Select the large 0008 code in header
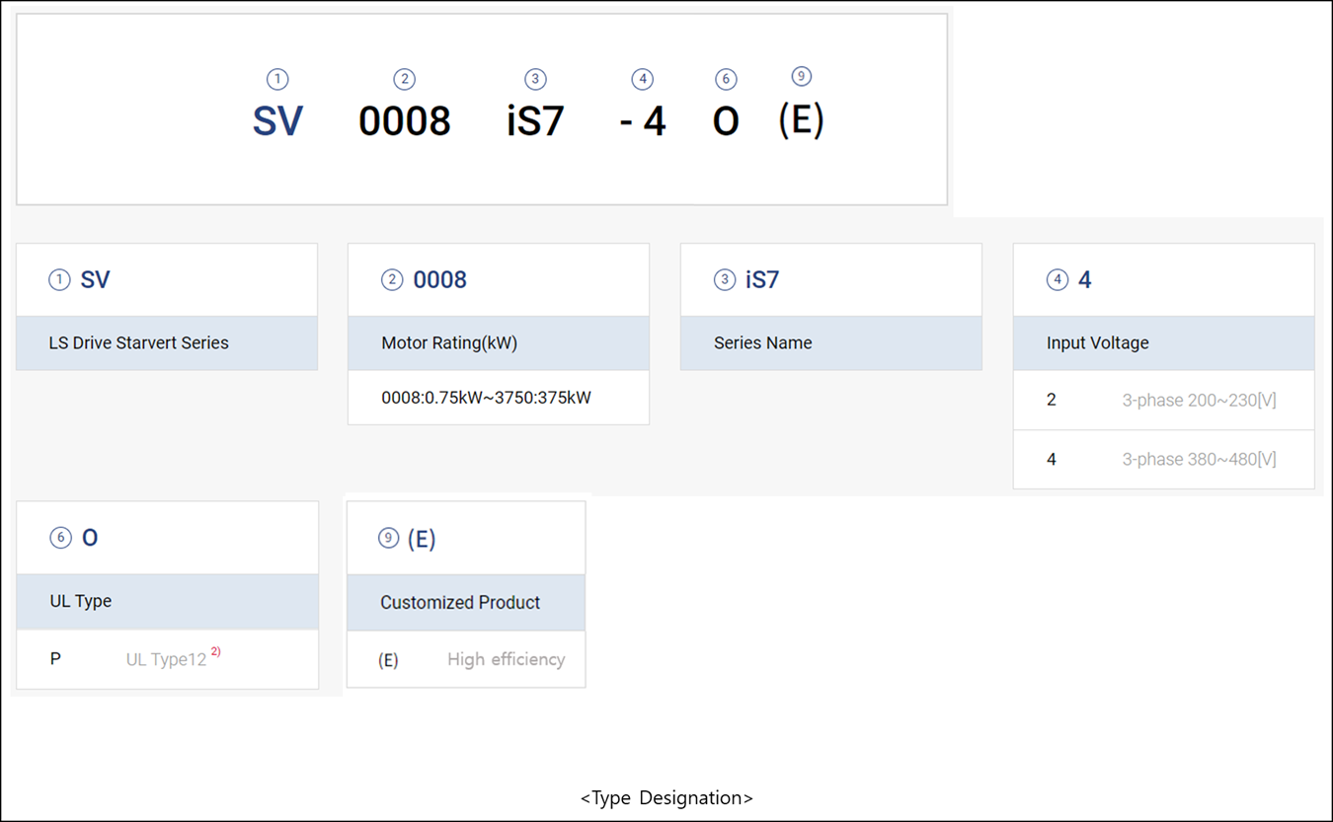This screenshot has height=822, width=1333. pos(404,121)
